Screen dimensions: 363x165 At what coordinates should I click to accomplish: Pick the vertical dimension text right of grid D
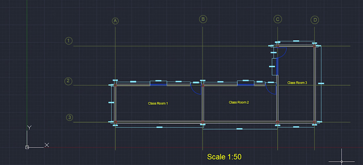(321, 83)
